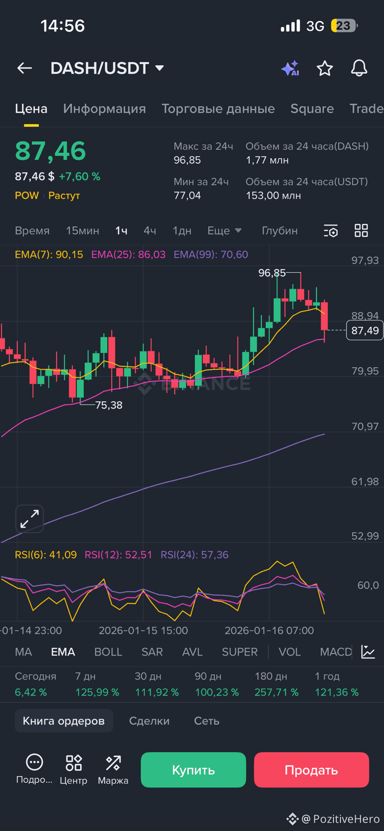Switch to the Информация tab

(x=104, y=109)
